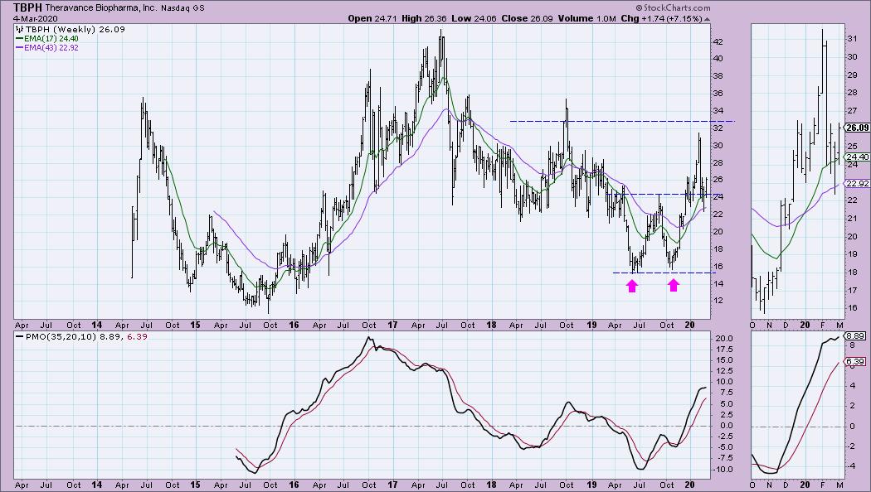Select the EMA(17) 24.40 legend entry

click(51, 39)
